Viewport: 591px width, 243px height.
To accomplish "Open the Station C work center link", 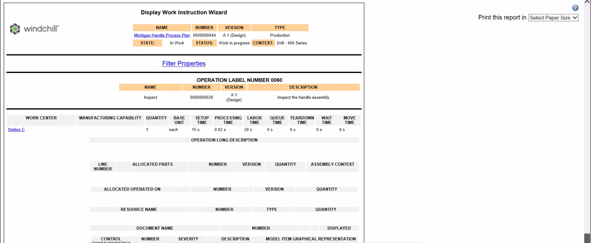I will click(x=16, y=130).
